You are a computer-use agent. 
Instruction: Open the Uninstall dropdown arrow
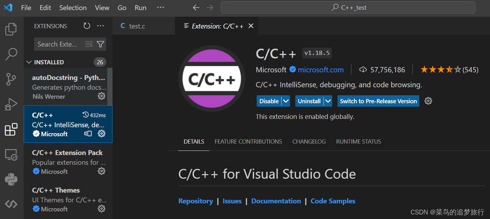tap(328, 101)
